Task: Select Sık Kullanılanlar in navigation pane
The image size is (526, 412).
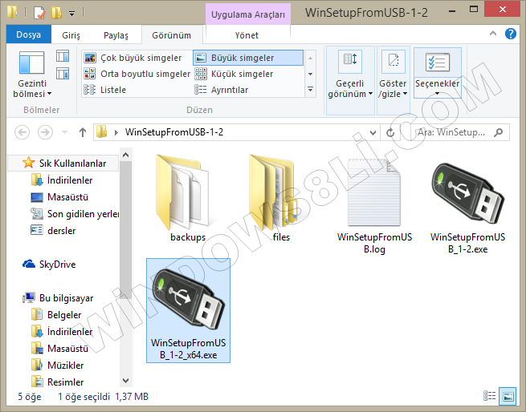Action: coord(63,164)
